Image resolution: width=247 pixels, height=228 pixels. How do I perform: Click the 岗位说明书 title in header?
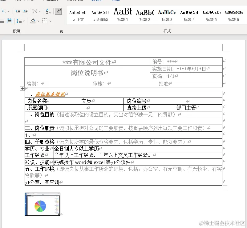pyautogui.click(x=87, y=73)
